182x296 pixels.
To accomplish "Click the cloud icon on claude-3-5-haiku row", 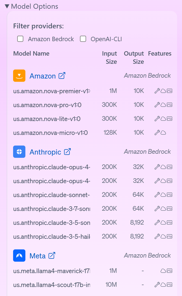I will pos(163,236).
